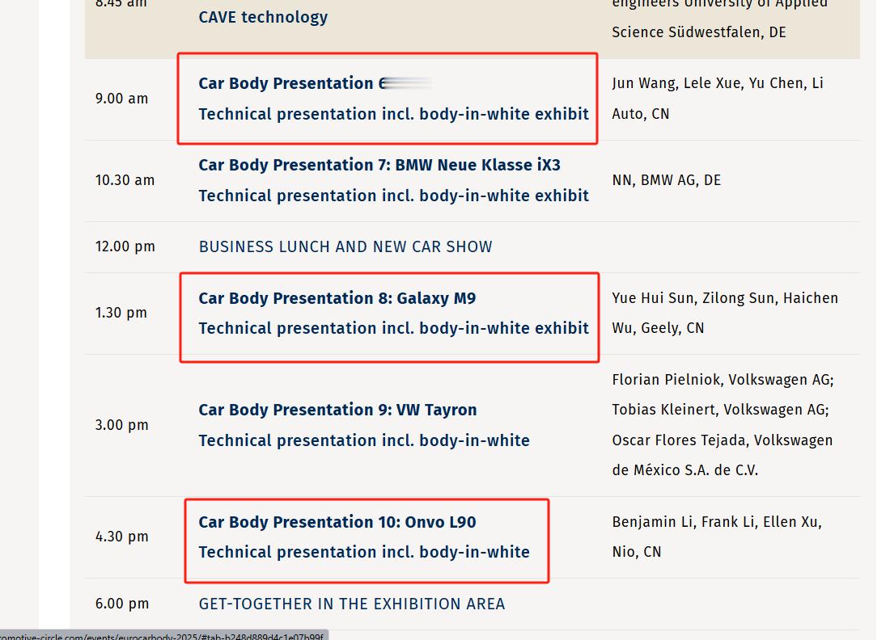Click the 1.30 pm Technical presentation subtitle
Screen dimensions: 890x640
point(394,328)
